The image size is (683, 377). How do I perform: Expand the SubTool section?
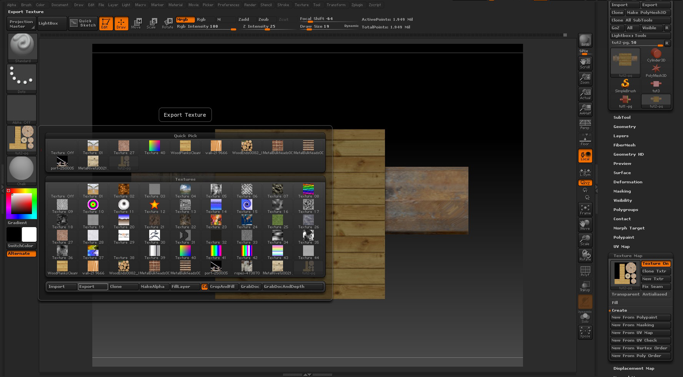coord(622,118)
